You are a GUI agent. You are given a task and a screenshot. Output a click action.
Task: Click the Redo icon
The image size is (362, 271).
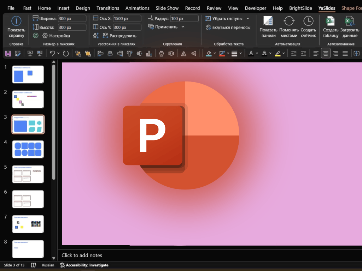pos(66,54)
